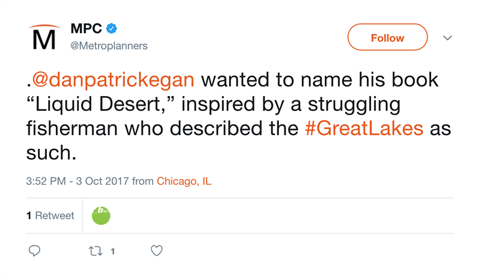
Task: Click the 3:52 PM time
Action: pos(46,181)
